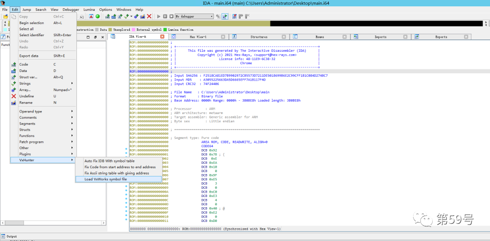Open arrow beside toolbar string icon

pyautogui.click(x=131, y=17)
